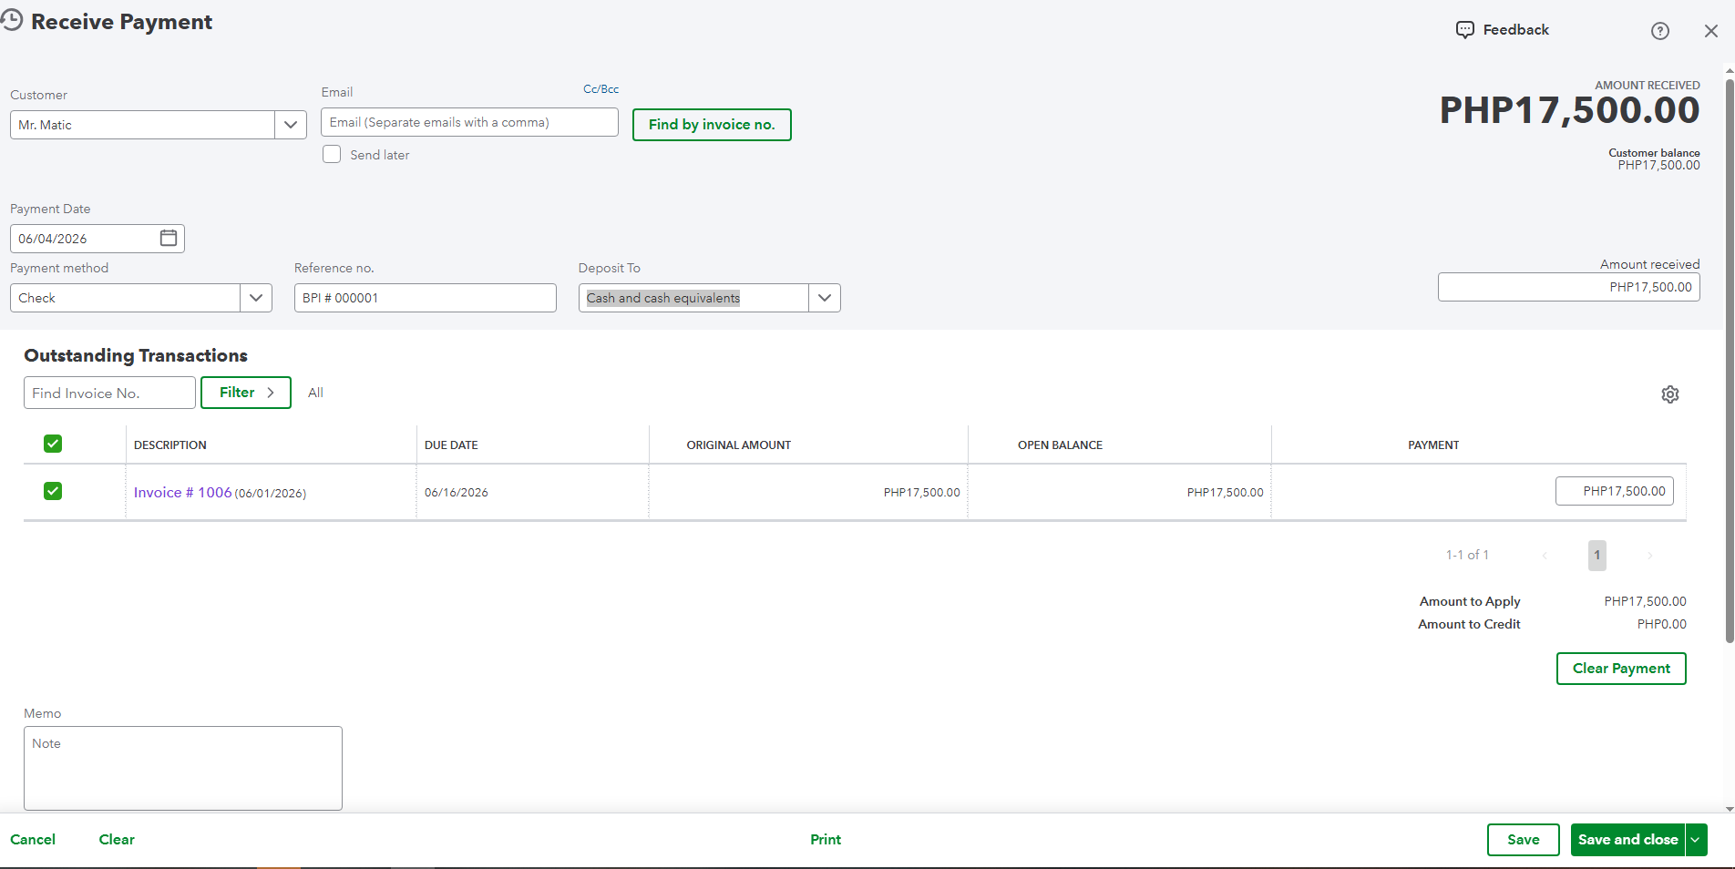1735x869 pixels.
Task: Click the Feedback label
Action: (x=1515, y=30)
